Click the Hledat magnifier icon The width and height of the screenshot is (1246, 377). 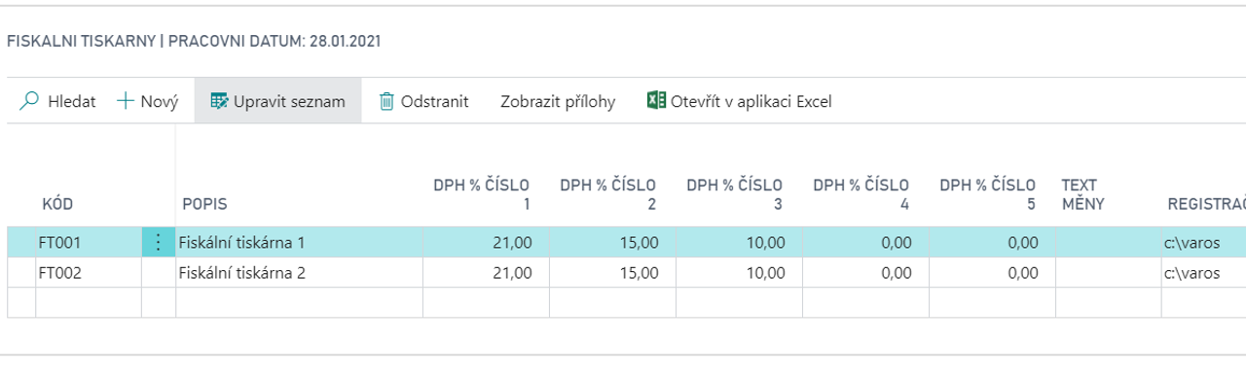click(x=29, y=101)
